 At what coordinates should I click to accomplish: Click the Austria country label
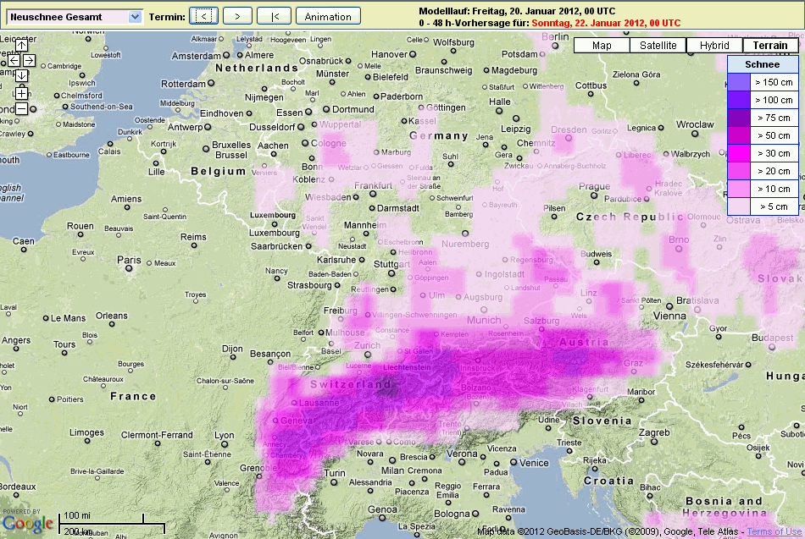coord(584,342)
